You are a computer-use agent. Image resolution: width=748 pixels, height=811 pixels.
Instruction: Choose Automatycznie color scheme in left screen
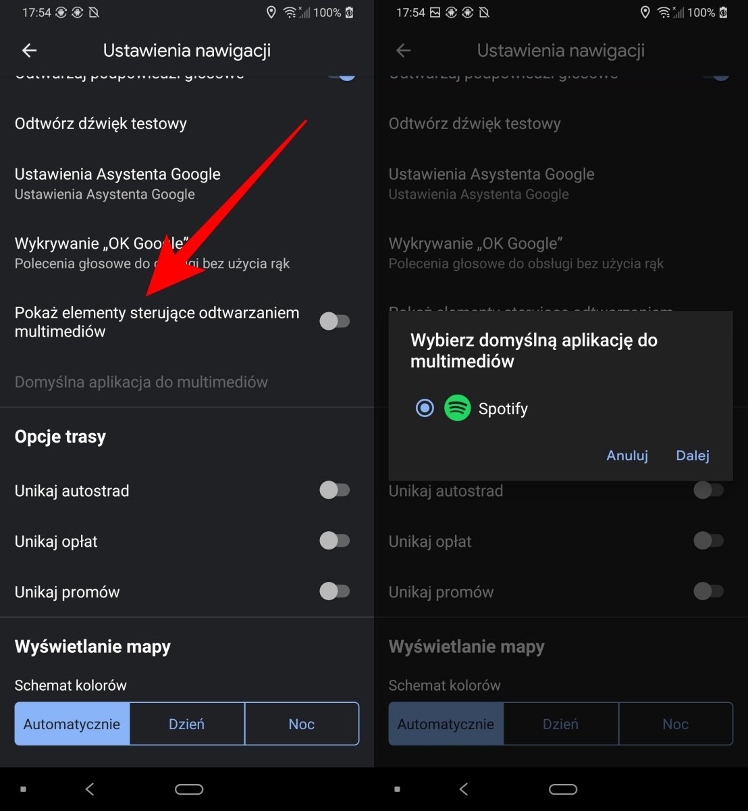tap(72, 724)
